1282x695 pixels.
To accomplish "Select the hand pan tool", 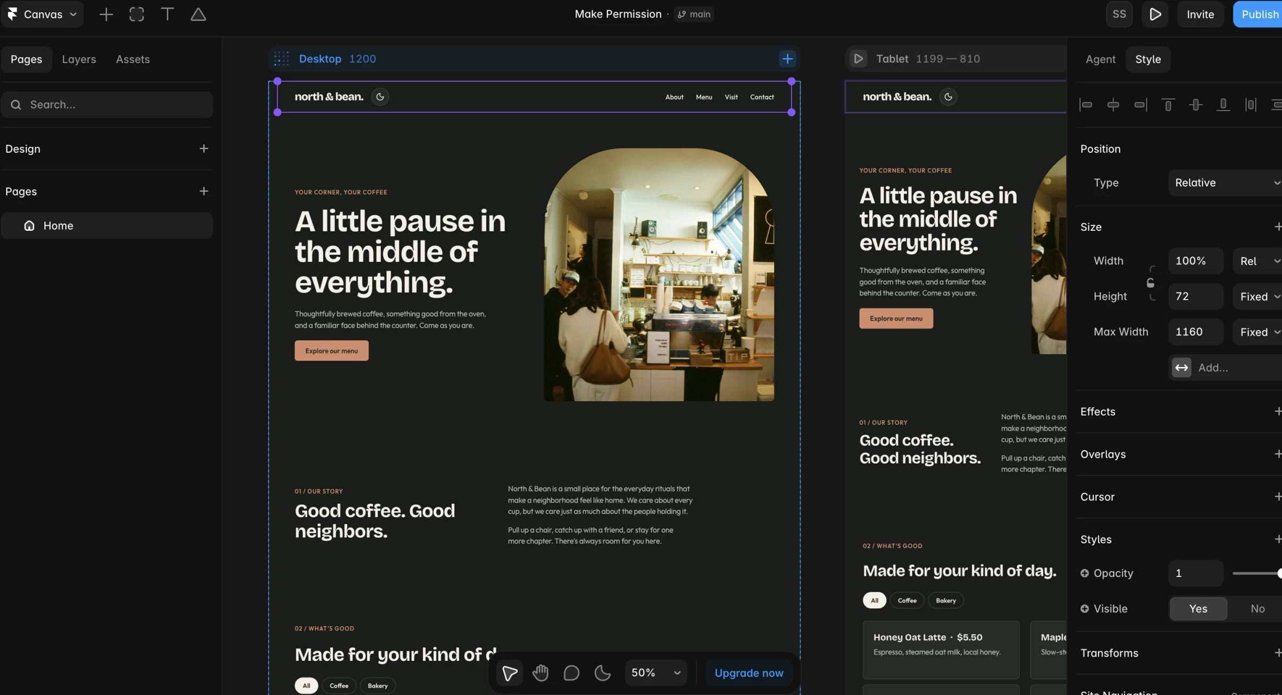I will (541, 673).
